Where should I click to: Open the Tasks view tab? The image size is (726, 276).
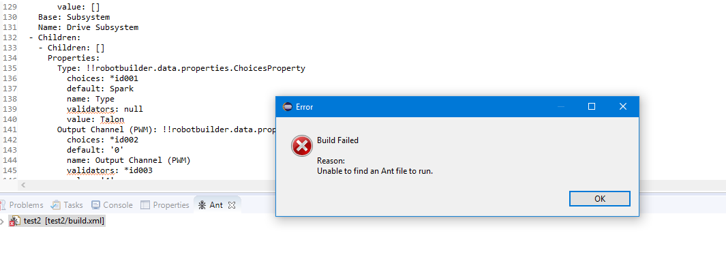[67, 204]
